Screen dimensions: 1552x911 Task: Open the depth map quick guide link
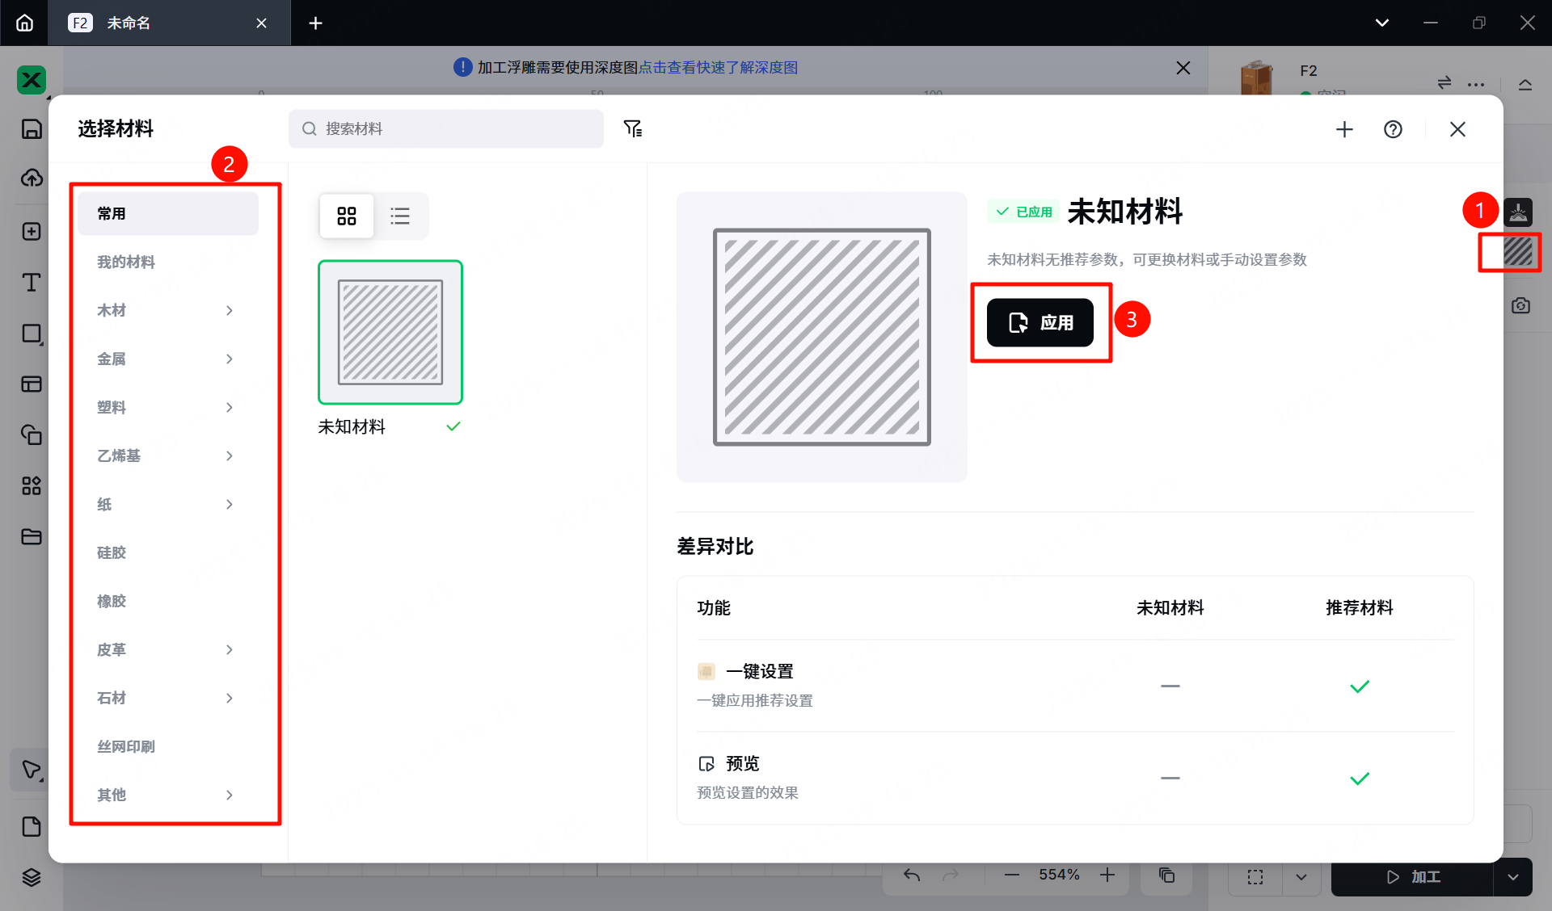click(718, 68)
